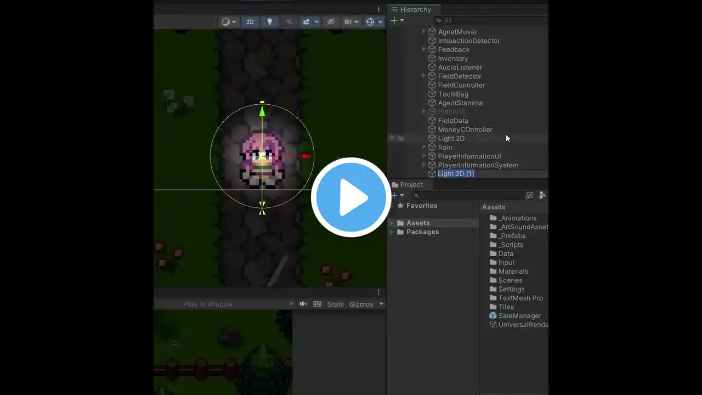Toggle hidden objects visibility eye icon
This screenshot has height=395, width=702.
coord(331,22)
